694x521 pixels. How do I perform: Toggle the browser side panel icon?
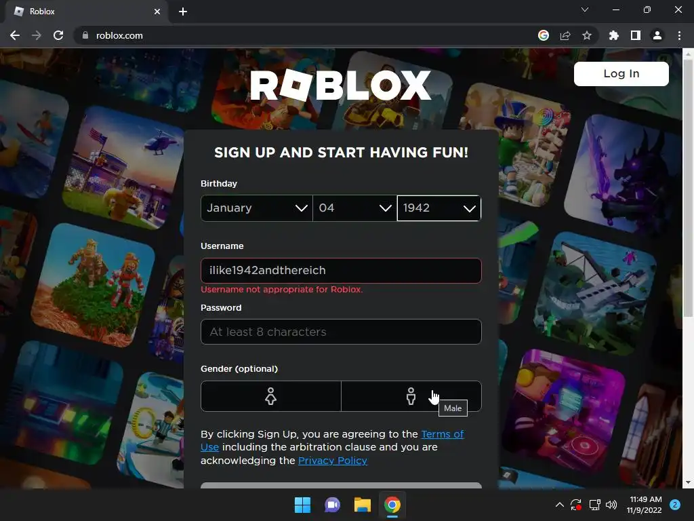tap(636, 35)
